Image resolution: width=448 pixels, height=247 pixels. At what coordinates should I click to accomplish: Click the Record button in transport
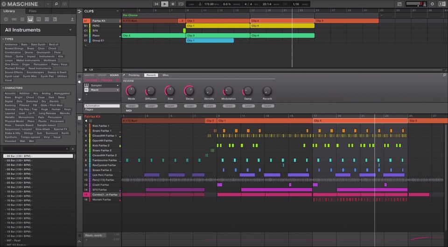[173, 4]
